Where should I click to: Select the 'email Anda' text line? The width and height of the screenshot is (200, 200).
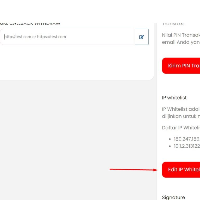(x=181, y=42)
